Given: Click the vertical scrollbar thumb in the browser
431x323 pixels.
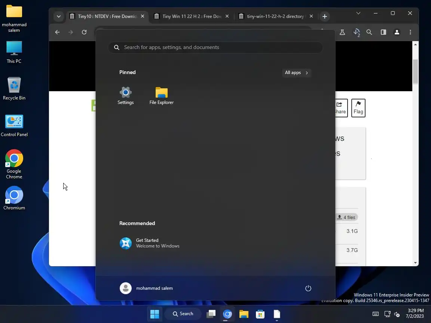Looking at the screenshot, I should click(415, 71).
